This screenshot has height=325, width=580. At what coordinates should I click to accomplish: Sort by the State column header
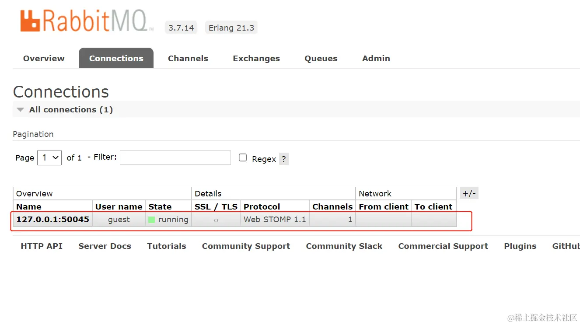coord(160,206)
